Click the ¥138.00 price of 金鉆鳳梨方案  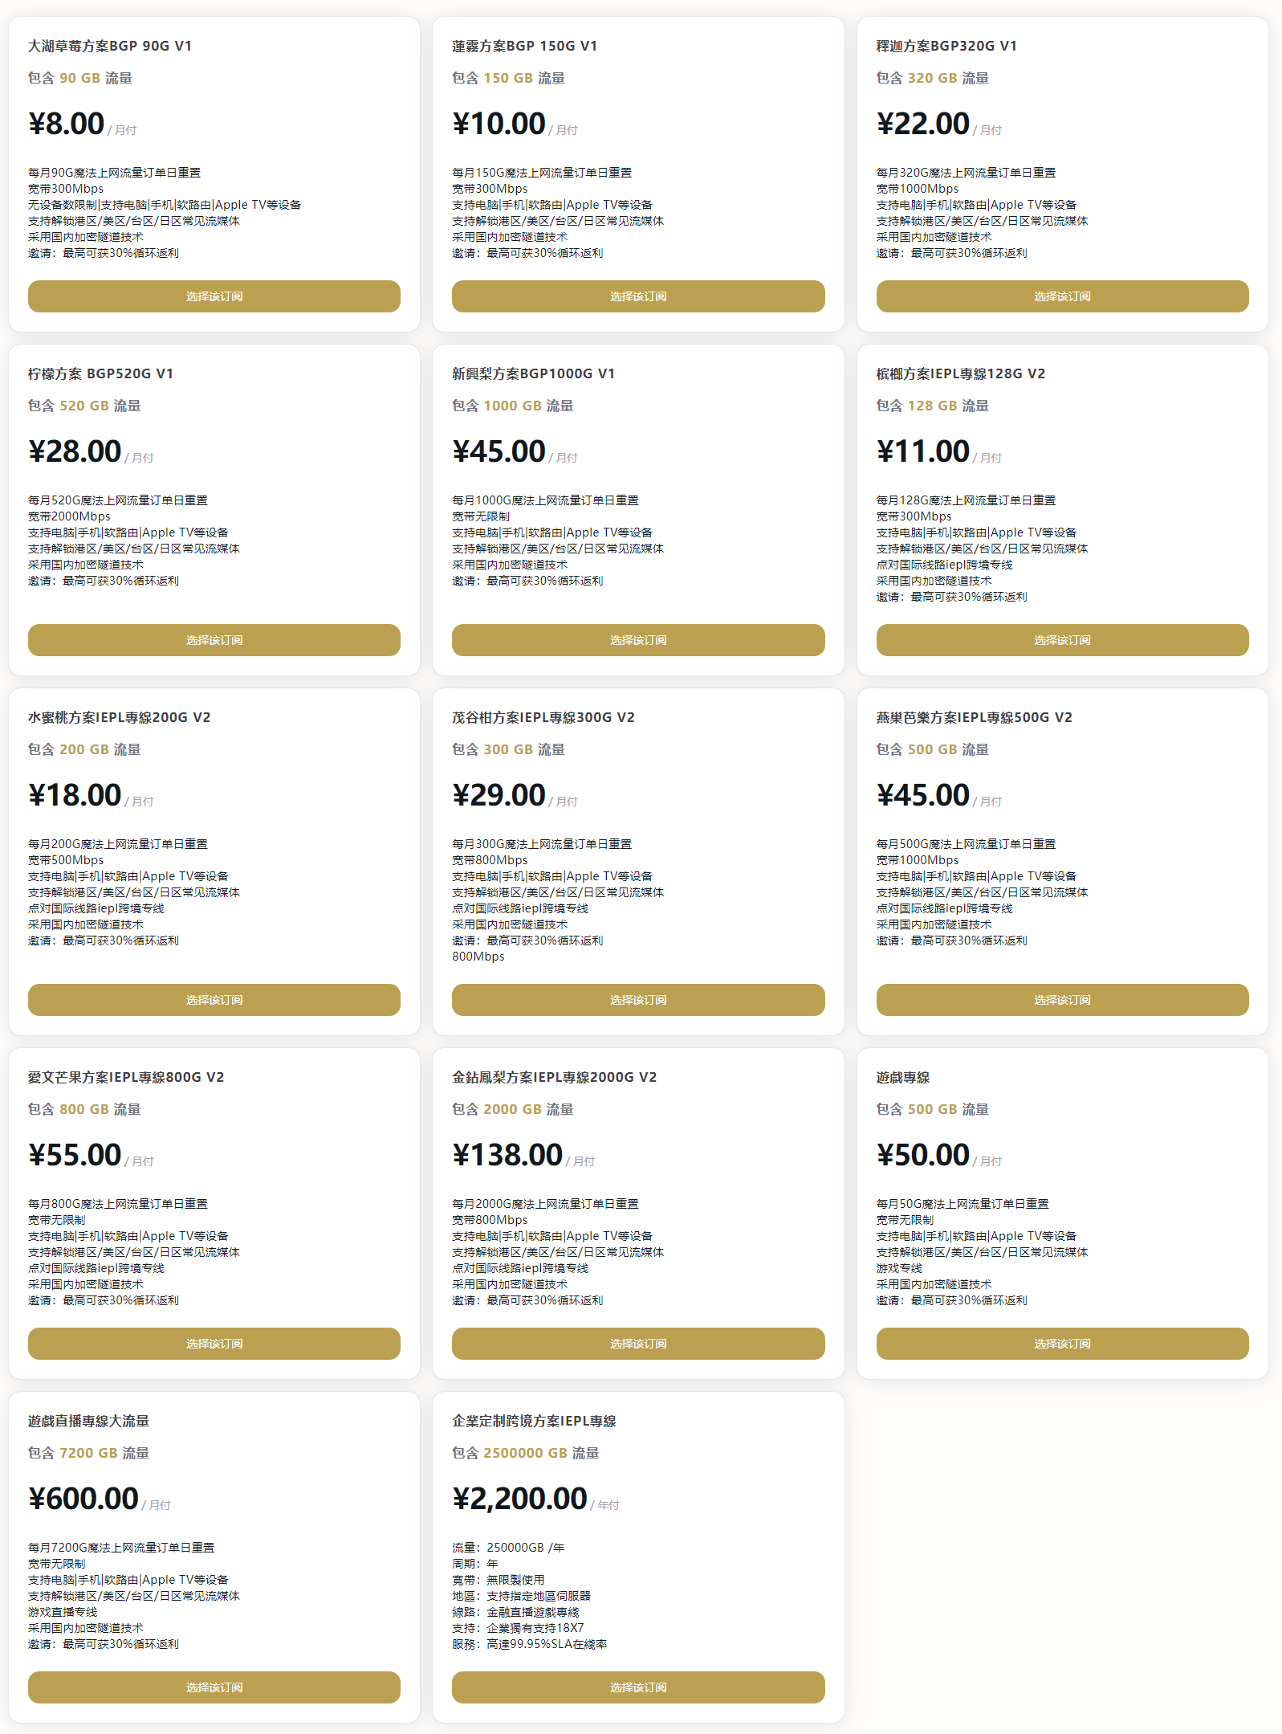tap(507, 1155)
